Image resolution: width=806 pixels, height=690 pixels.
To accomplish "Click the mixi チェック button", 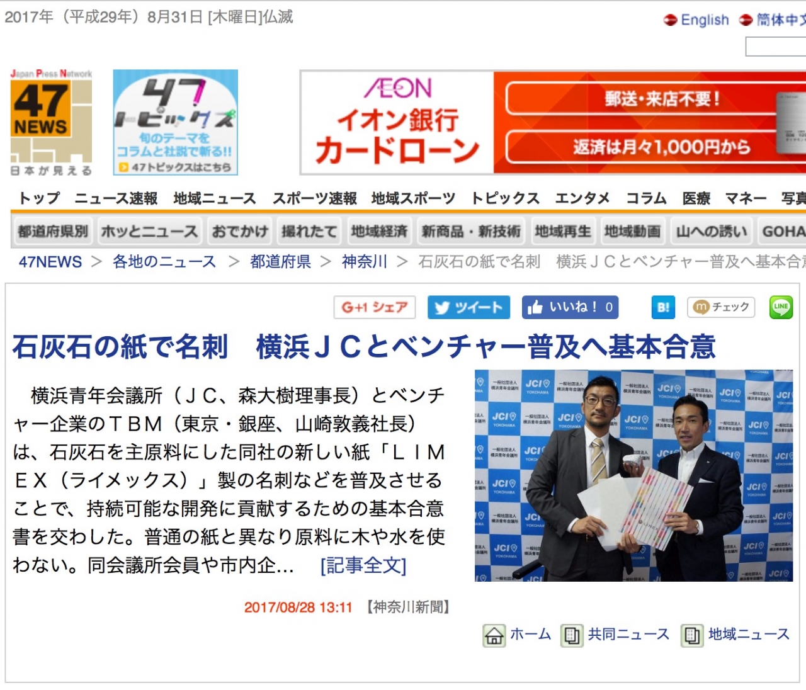I will (721, 307).
